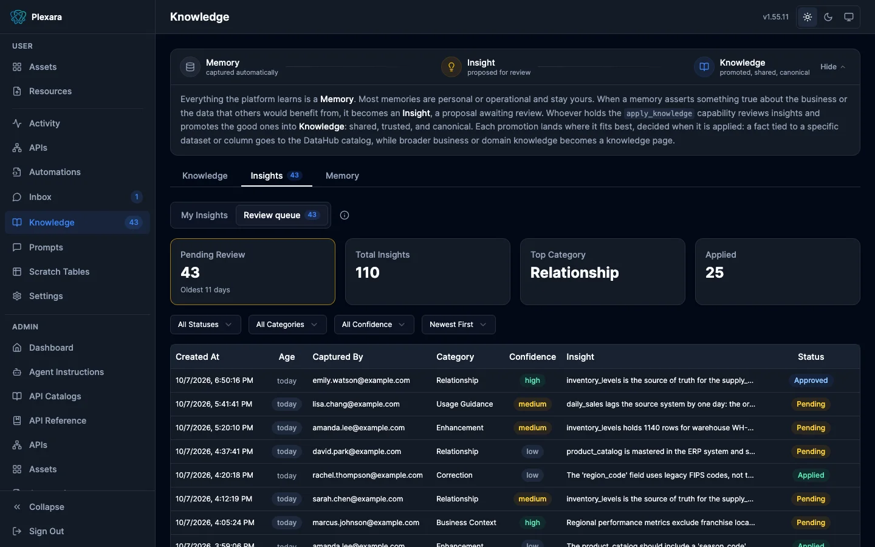Click Sign Out
Viewport: 875px width, 547px height.
(x=77, y=531)
